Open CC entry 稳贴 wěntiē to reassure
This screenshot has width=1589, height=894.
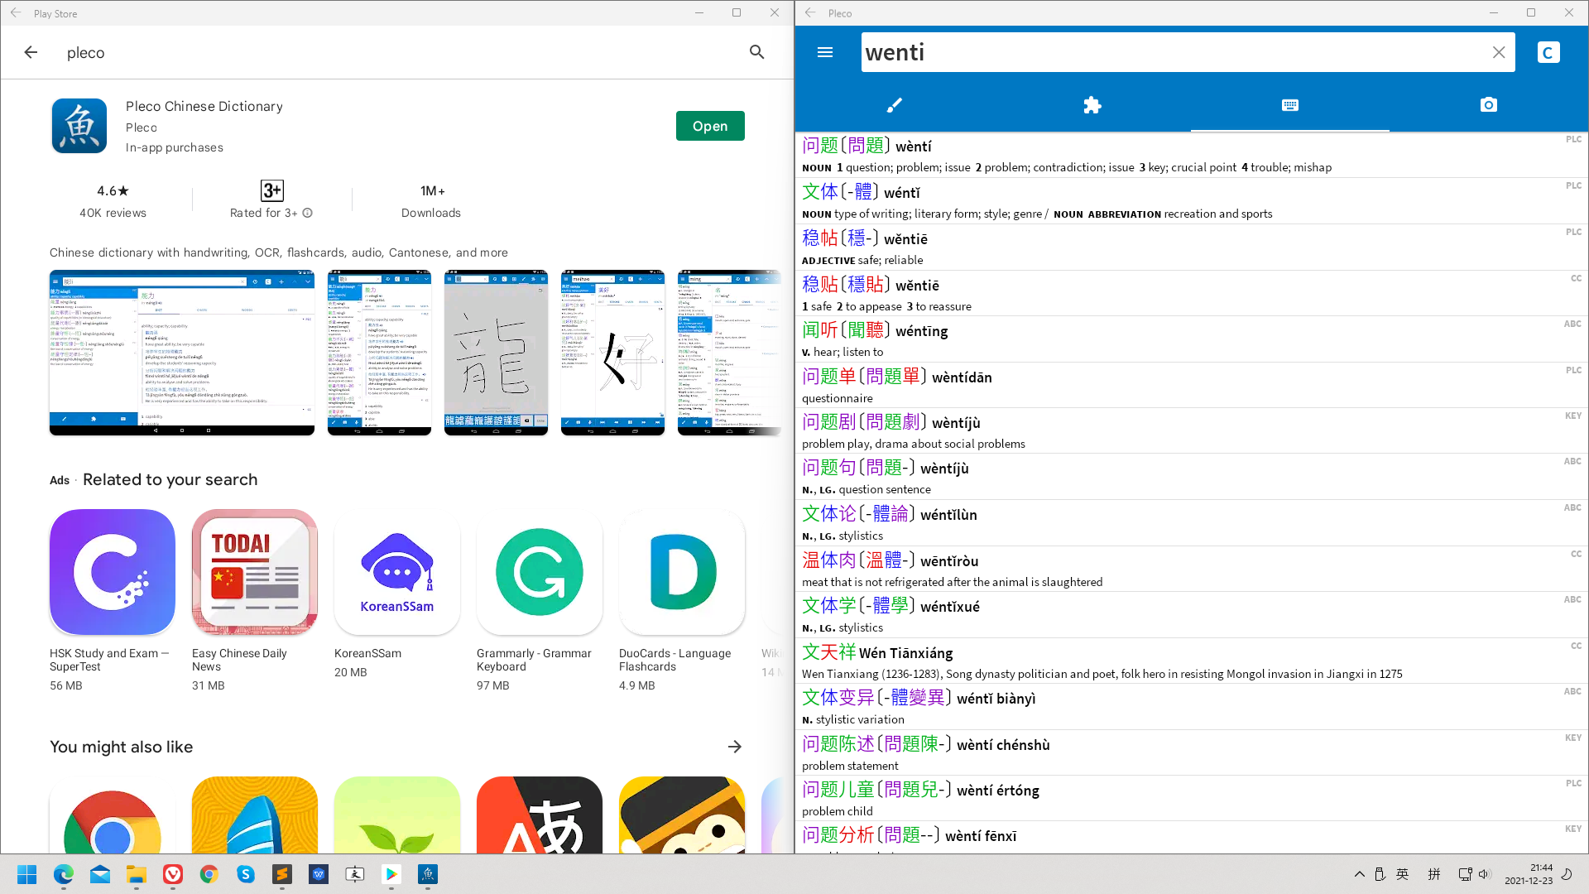[1191, 294]
